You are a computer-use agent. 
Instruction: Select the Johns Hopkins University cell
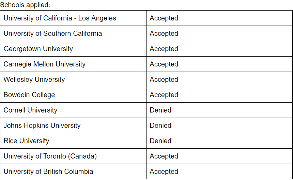point(73,125)
